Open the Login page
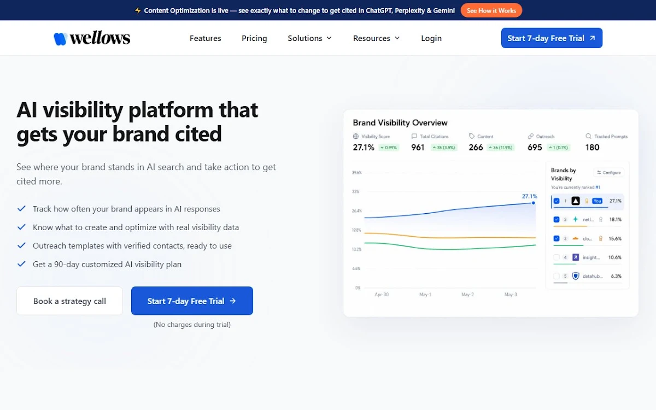This screenshot has height=410, width=656. click(x=431, y=38)
